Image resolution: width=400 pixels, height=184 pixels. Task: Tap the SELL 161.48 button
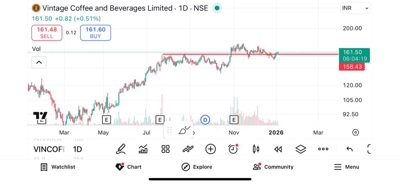47,33
